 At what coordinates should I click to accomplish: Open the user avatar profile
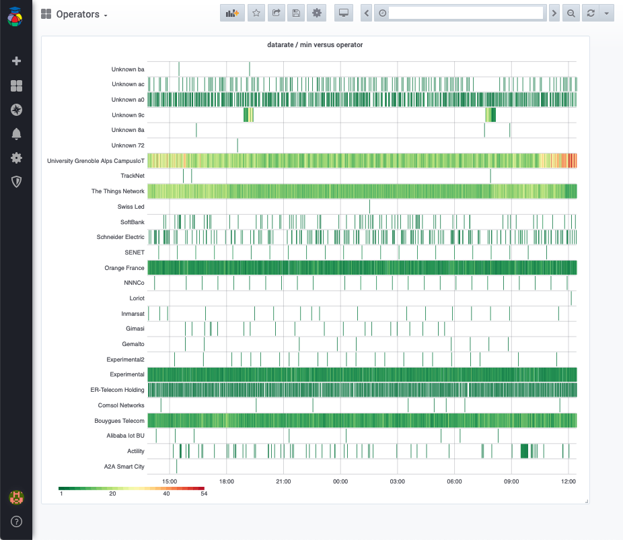tap(16, 498)
